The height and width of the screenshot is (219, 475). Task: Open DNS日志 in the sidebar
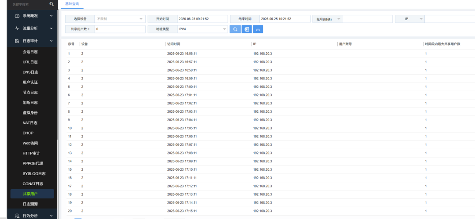(x=30, y=72)
